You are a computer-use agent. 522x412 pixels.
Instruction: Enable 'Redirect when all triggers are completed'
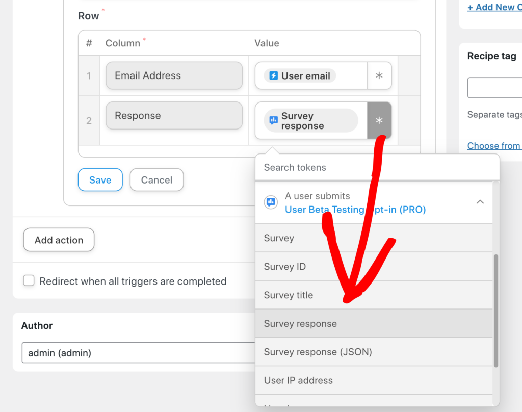click(x=29, y=280)
